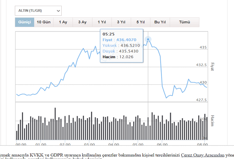234x159 pixels.
Task: Choose the 1 Ay range tab
Action: pos(63,22)
